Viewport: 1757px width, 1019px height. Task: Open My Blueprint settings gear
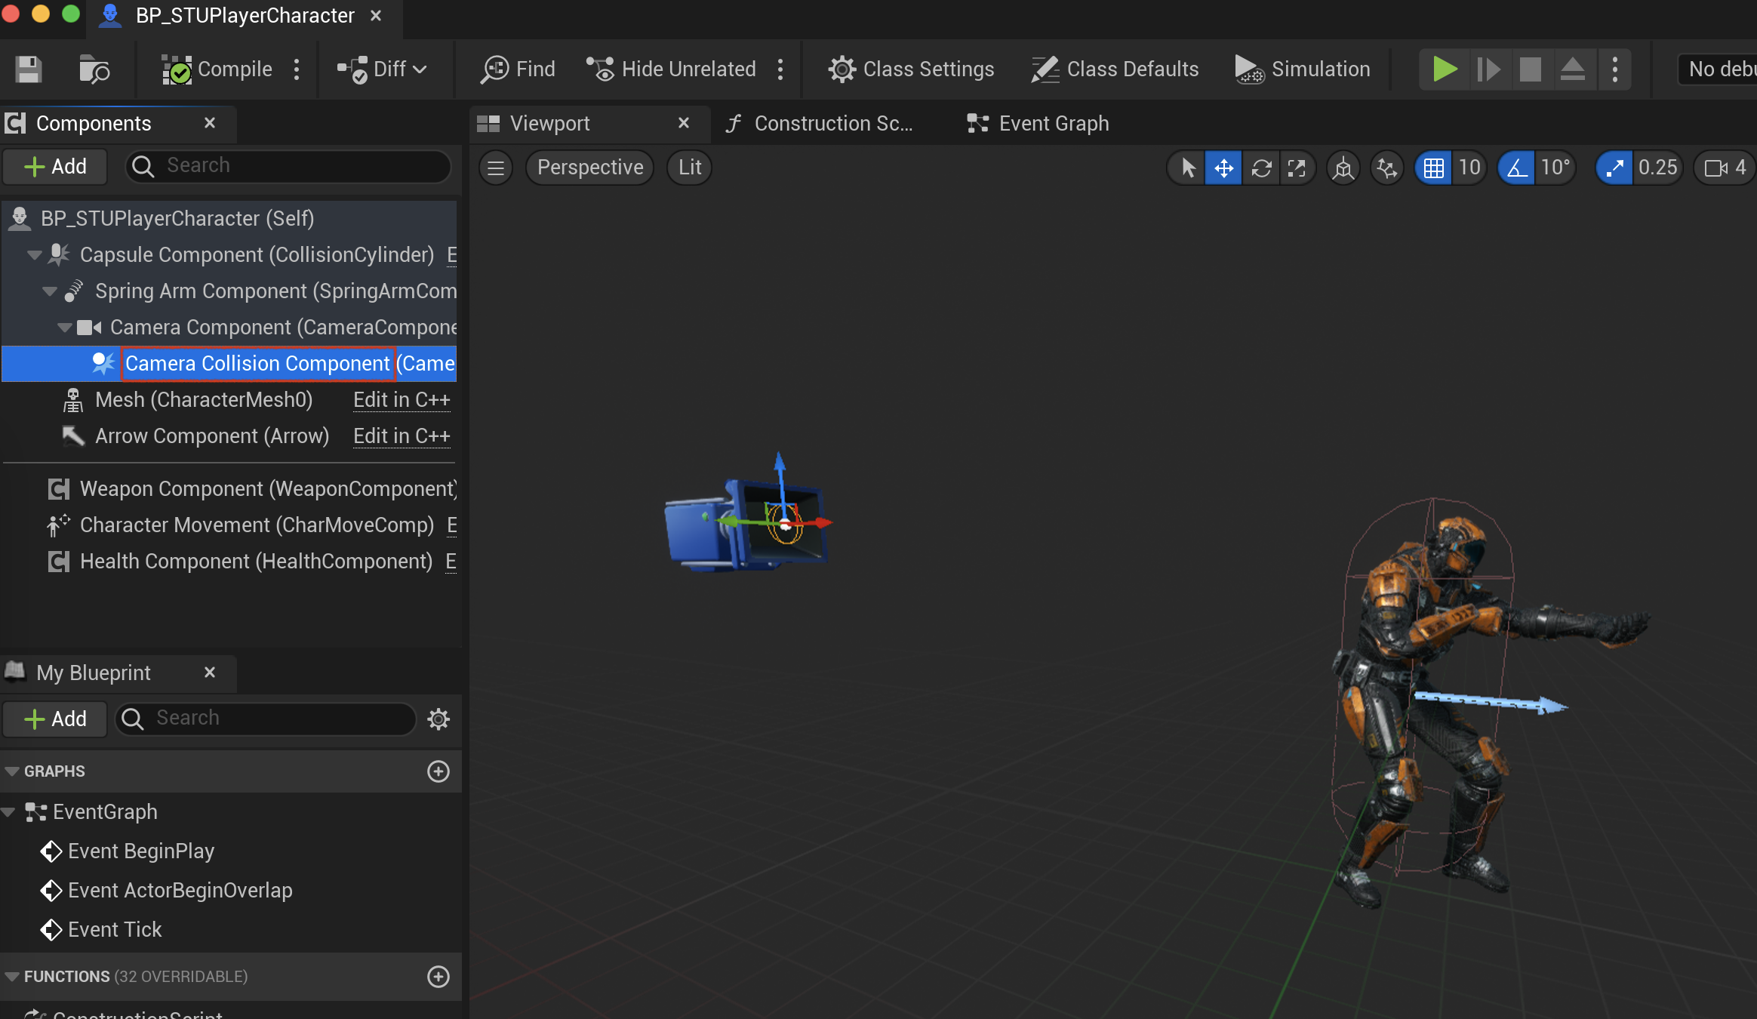point(438,719)
